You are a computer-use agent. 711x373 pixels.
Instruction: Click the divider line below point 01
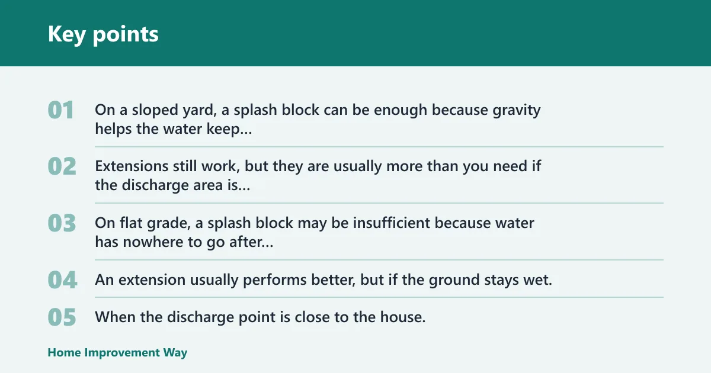point(379,147)
